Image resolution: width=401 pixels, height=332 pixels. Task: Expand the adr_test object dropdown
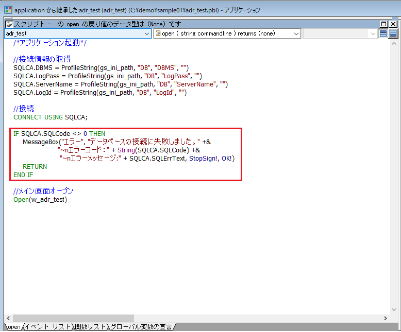pyautogui.click(x=147, y=33)
